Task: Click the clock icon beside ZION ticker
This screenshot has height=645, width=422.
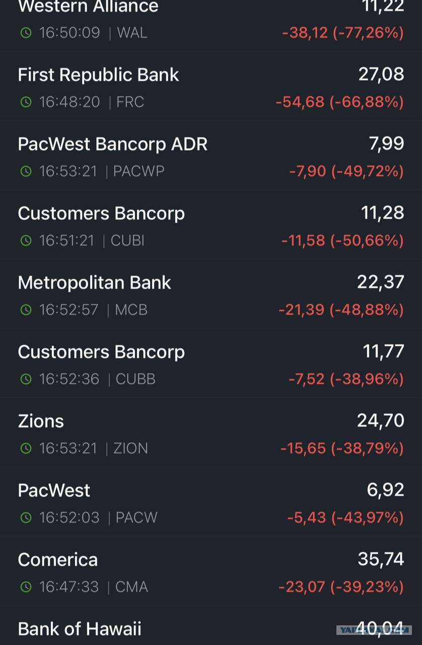Action: [x=26, y=448]
